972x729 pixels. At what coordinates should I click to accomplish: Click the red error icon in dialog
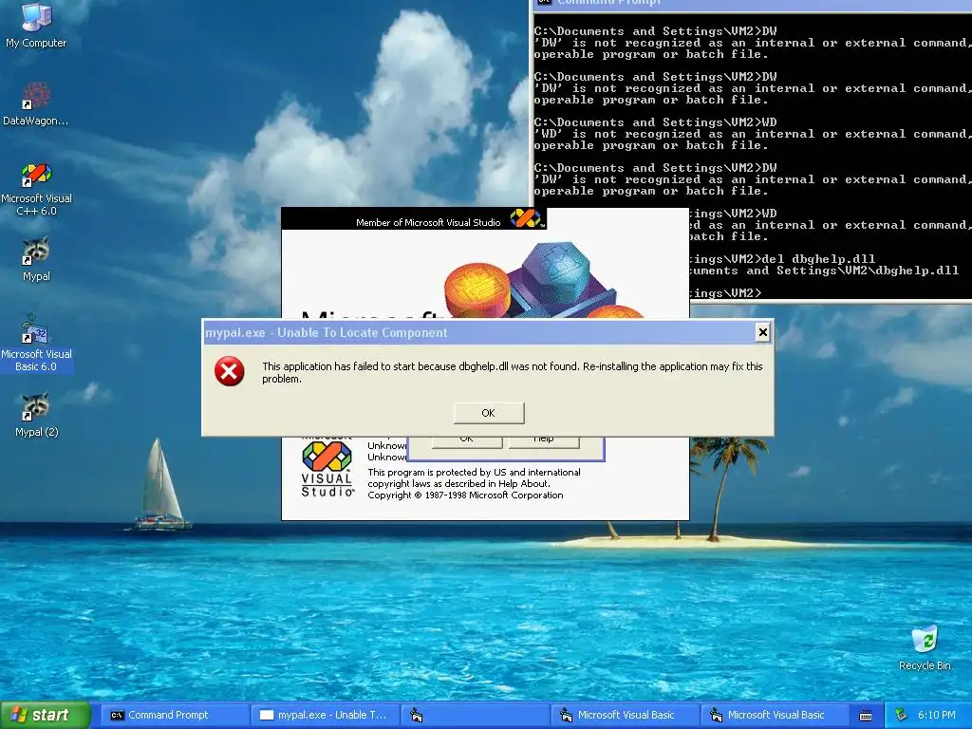[230, 371]
